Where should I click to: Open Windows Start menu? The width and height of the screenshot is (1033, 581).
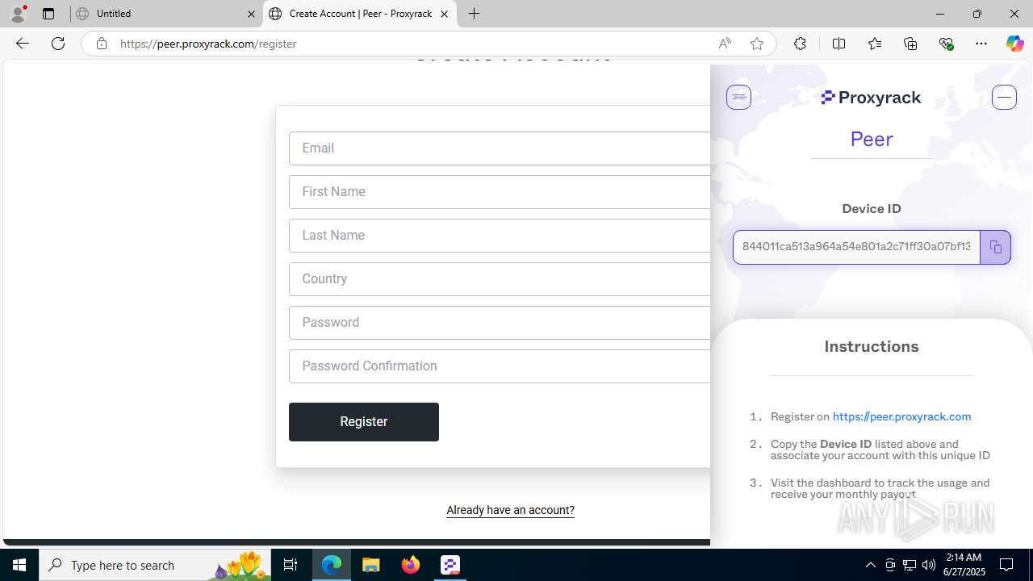tap(19, 565)
